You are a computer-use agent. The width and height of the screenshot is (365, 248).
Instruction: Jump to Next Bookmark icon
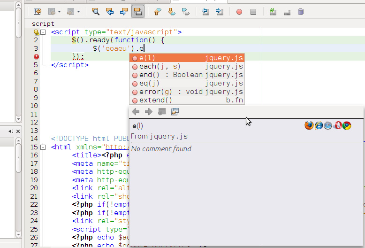(x=172, y=11)
